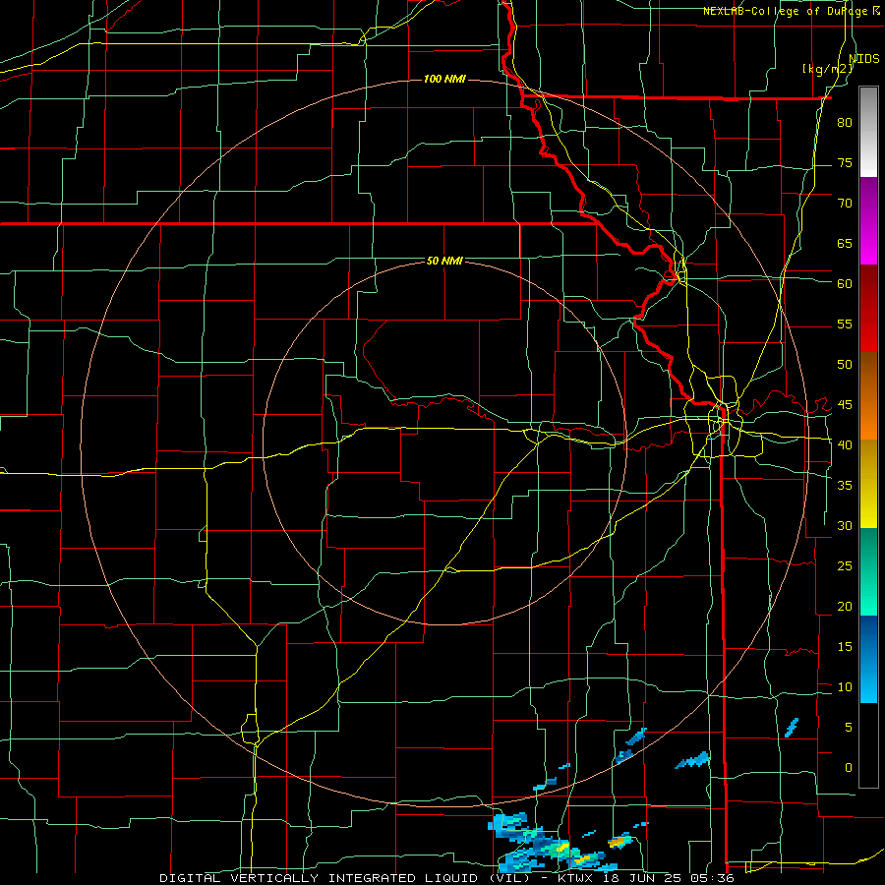
Task: Click the 40 value on the scale
Action: tap(845, 444)
